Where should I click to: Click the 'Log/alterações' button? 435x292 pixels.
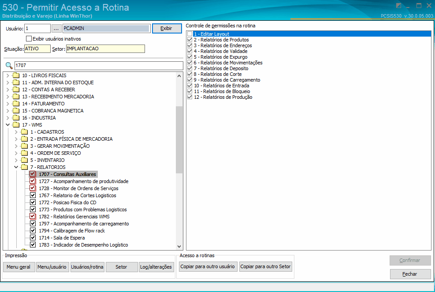tap(156, 267)
